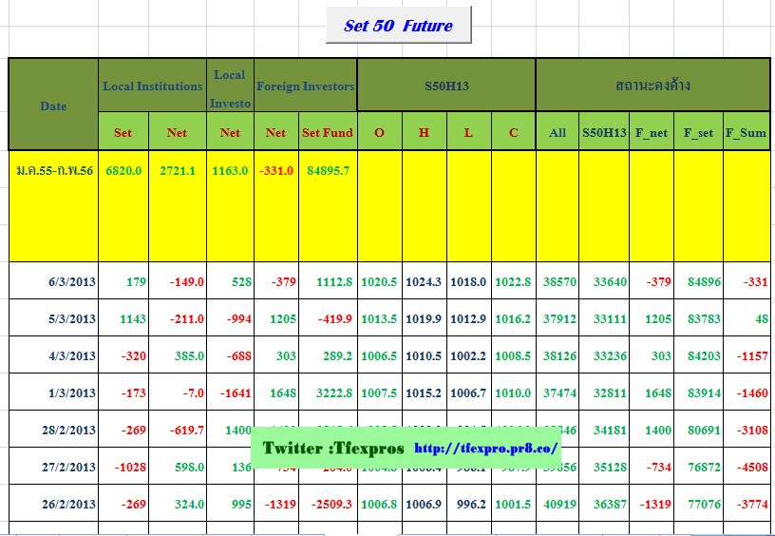
Task: Select the Date header cell
Action: click(x=53, y=105)
